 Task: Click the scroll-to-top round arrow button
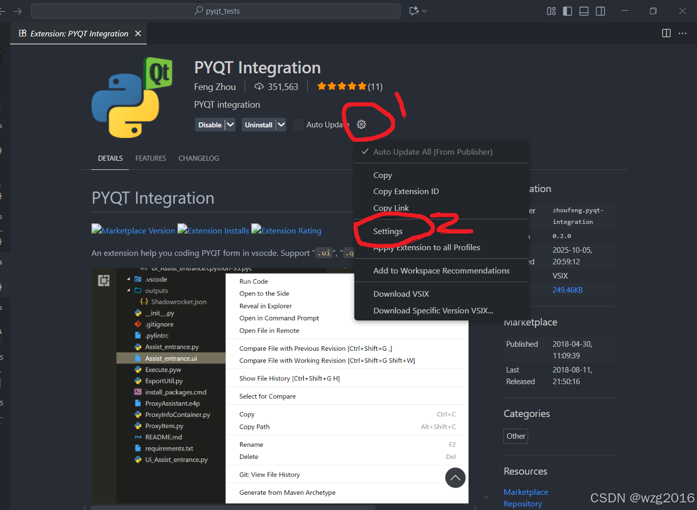click(x=455, y=478)
